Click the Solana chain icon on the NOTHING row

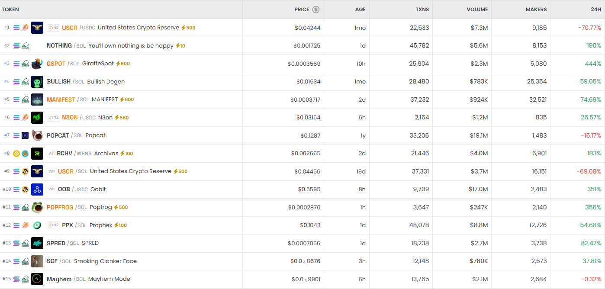(16, 45)
